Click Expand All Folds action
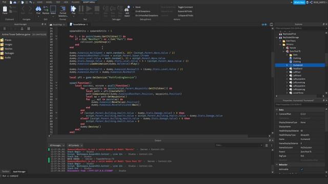This screenshot has height=184, width=328. pos(185,11)
